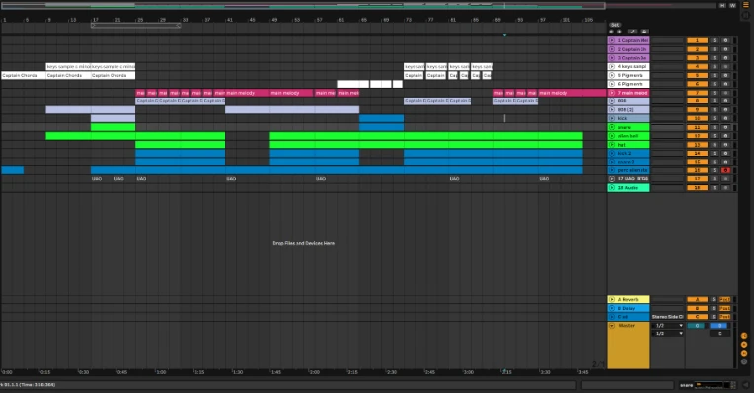Disarm the red record button on the perc track

click(725, 170)
